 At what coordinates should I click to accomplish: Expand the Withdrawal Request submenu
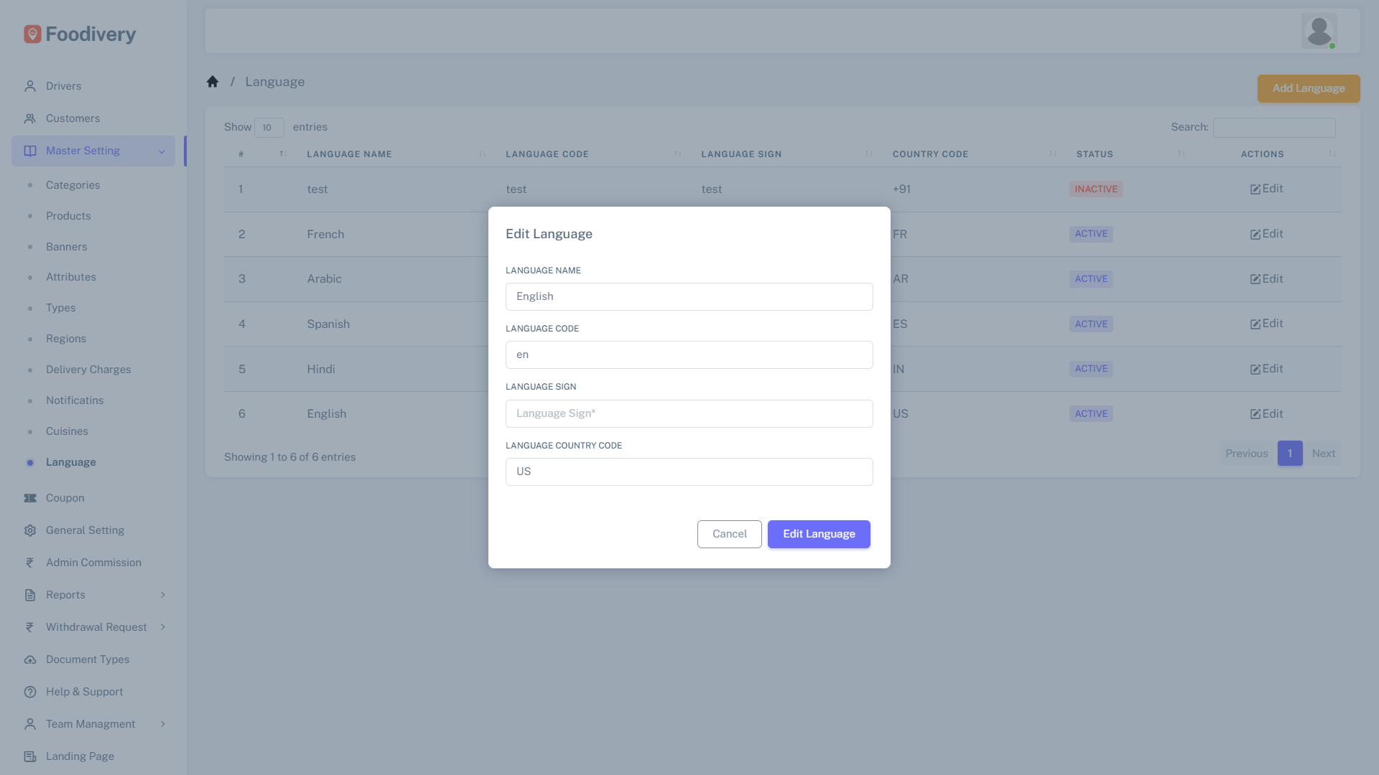click(162, 626)
